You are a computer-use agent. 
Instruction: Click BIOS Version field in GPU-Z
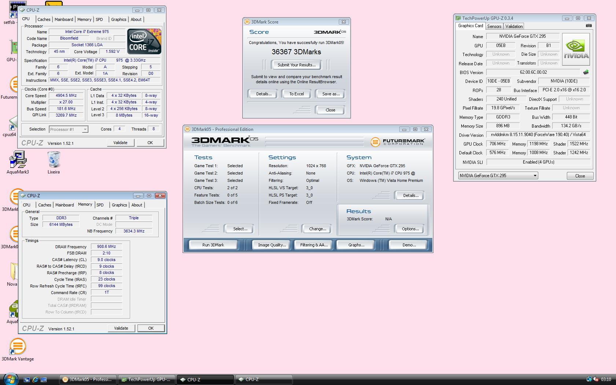coord(533,73)
